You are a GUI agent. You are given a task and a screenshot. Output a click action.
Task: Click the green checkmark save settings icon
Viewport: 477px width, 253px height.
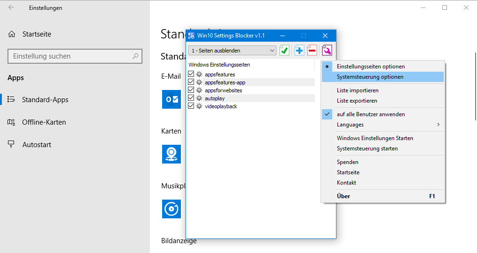[284, 51]
